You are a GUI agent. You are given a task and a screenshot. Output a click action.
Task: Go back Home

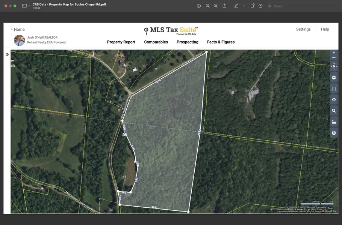pos(18,30)
